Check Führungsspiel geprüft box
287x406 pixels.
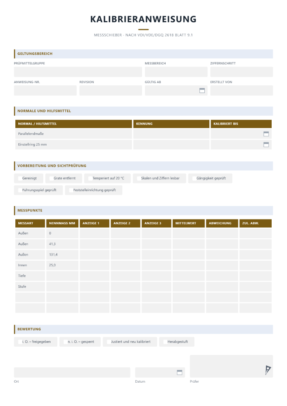point(20,190)
